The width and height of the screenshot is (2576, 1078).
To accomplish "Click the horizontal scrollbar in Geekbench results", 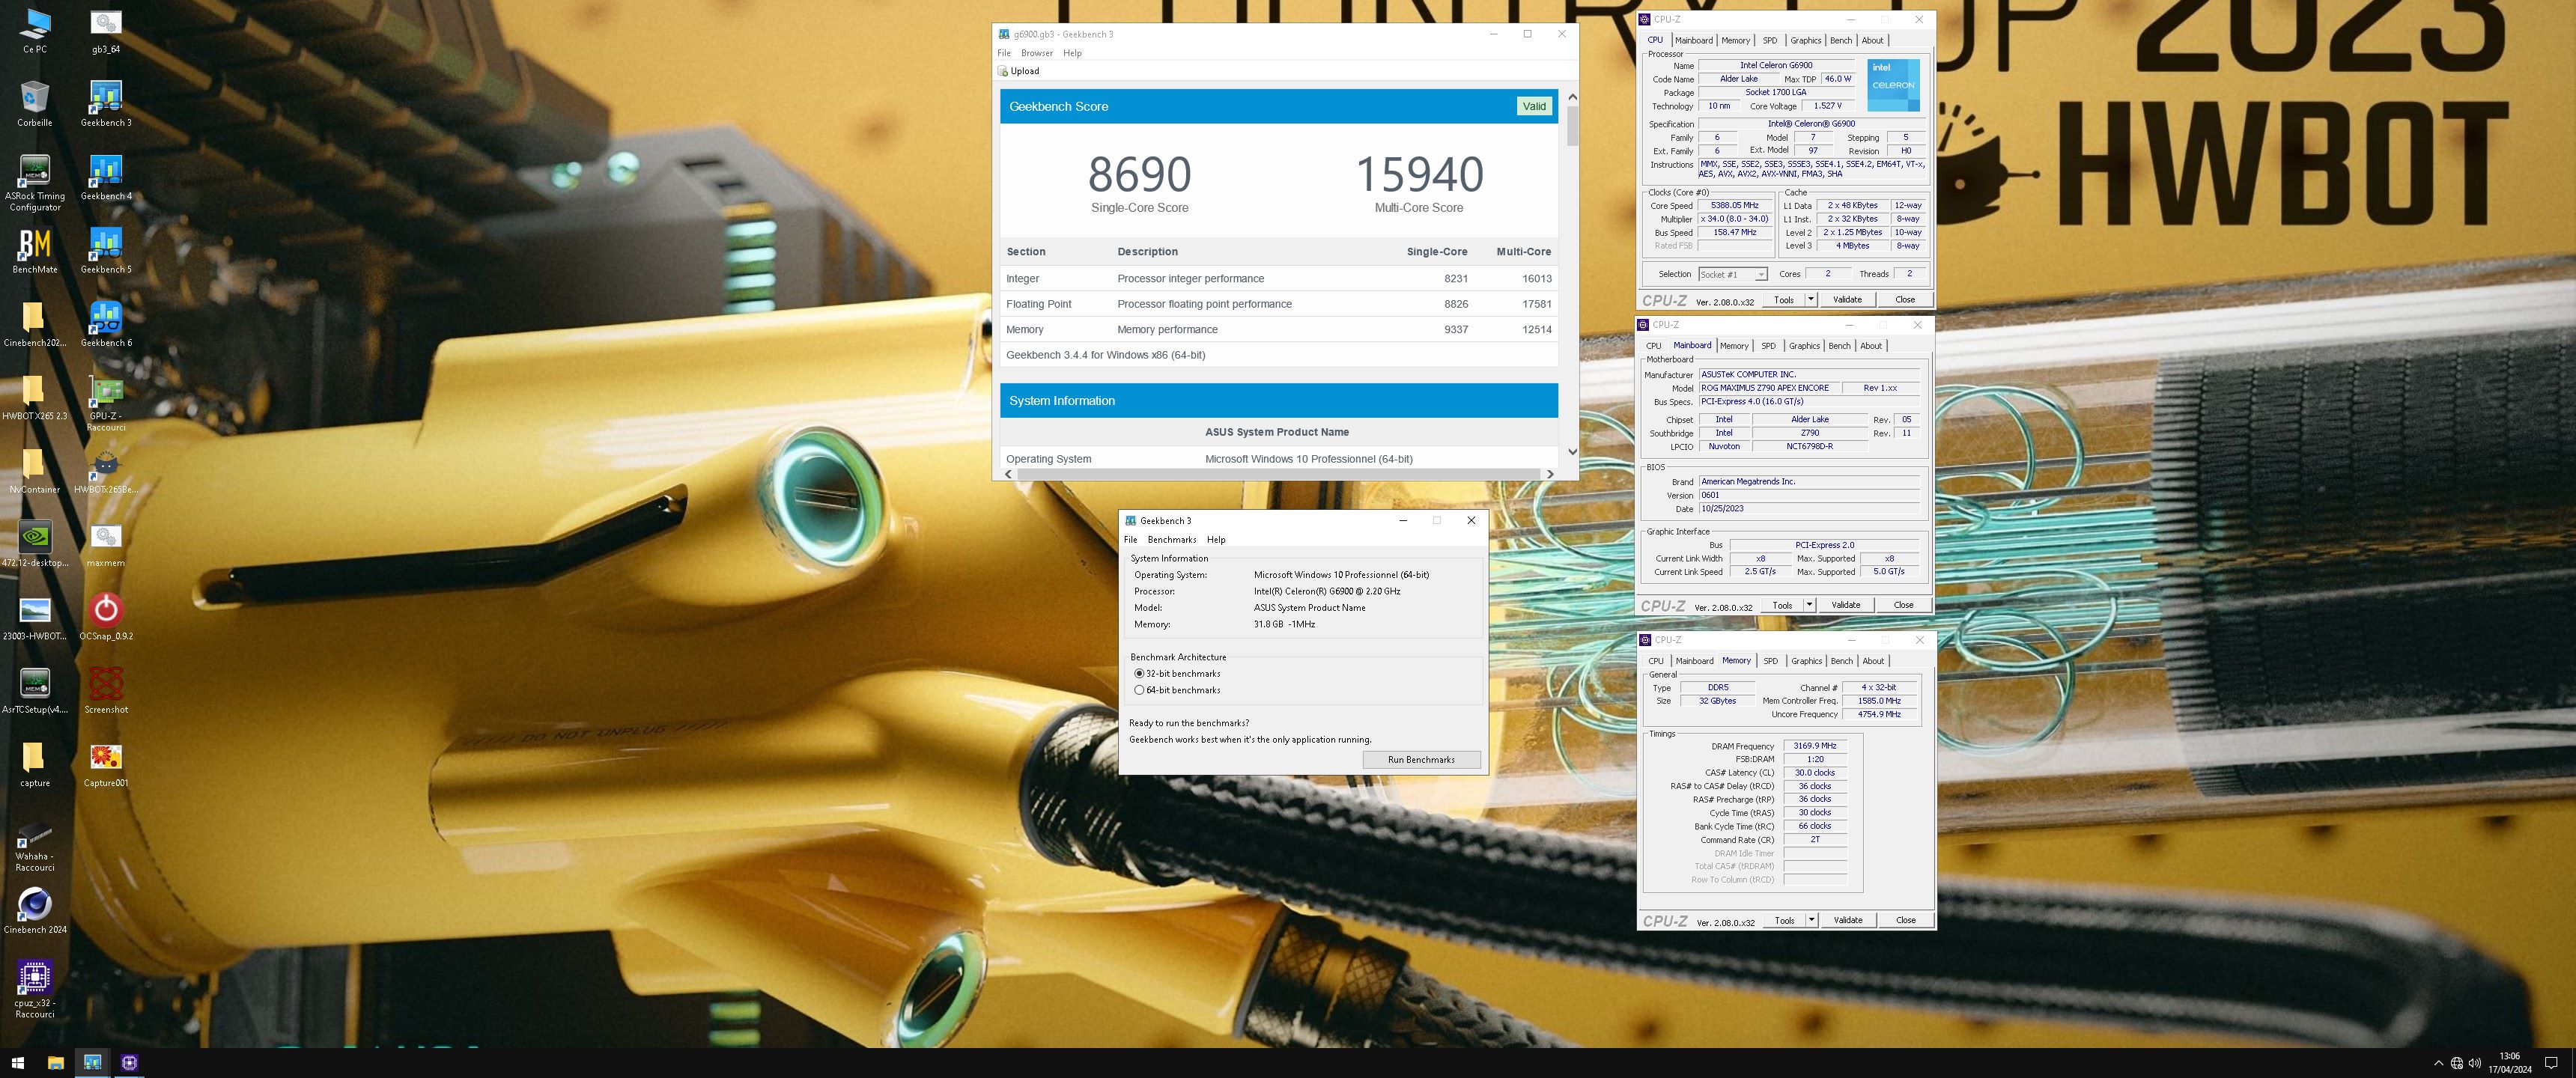I will [x=1279, y=474].
